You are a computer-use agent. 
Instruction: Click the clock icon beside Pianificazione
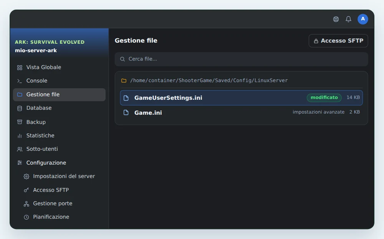[26, 217]
